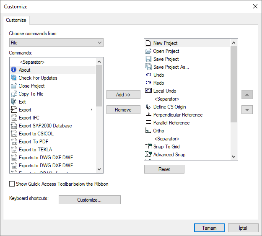Click the Reset button

(x=164, y=169)
